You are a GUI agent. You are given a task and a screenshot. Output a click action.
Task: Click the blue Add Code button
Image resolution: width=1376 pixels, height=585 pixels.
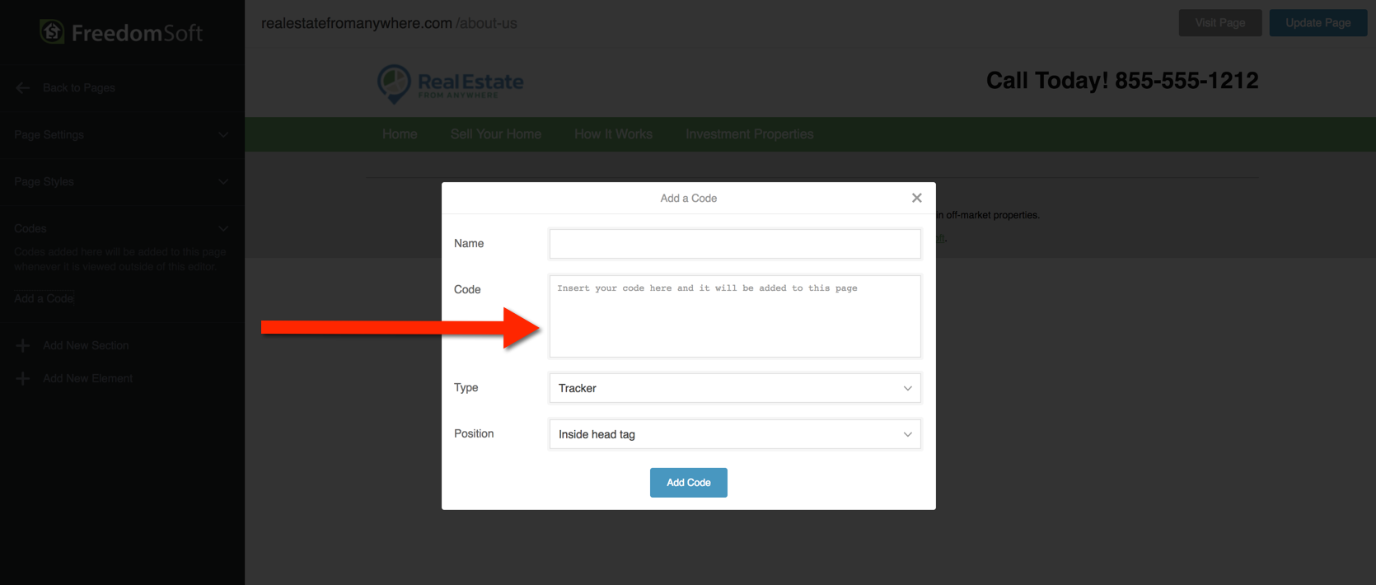pos(689,483)
